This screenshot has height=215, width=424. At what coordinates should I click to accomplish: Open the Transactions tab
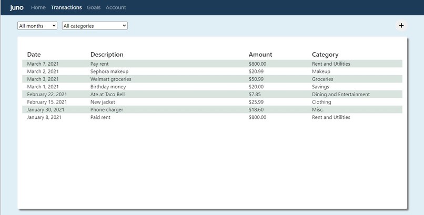tap(66, 7)
